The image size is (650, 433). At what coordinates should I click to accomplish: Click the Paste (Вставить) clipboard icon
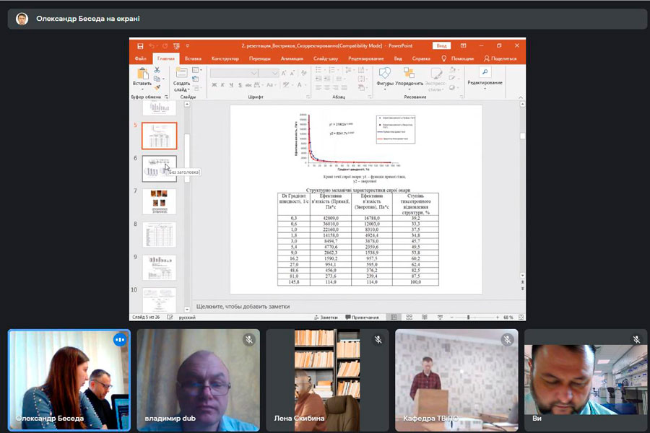tap(142, 74)
